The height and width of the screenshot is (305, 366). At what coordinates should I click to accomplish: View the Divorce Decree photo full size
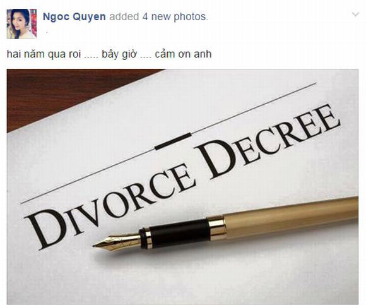point(182,186)
